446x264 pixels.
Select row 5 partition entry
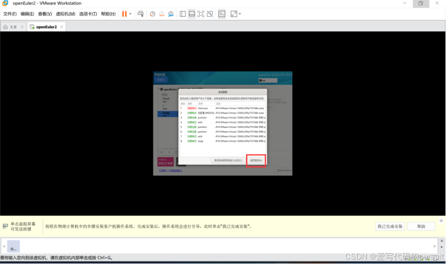pos(223,127)
